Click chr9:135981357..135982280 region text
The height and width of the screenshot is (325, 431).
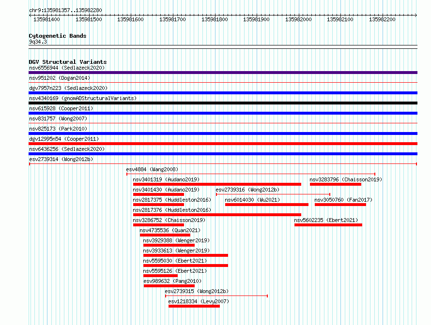click(65, 10)
